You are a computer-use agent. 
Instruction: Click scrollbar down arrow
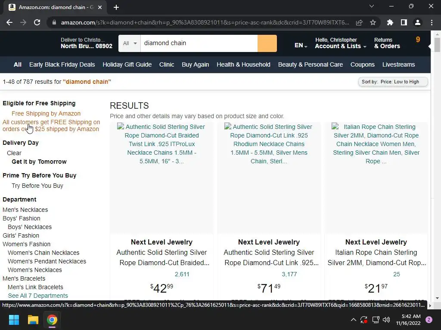click(437, 298)
